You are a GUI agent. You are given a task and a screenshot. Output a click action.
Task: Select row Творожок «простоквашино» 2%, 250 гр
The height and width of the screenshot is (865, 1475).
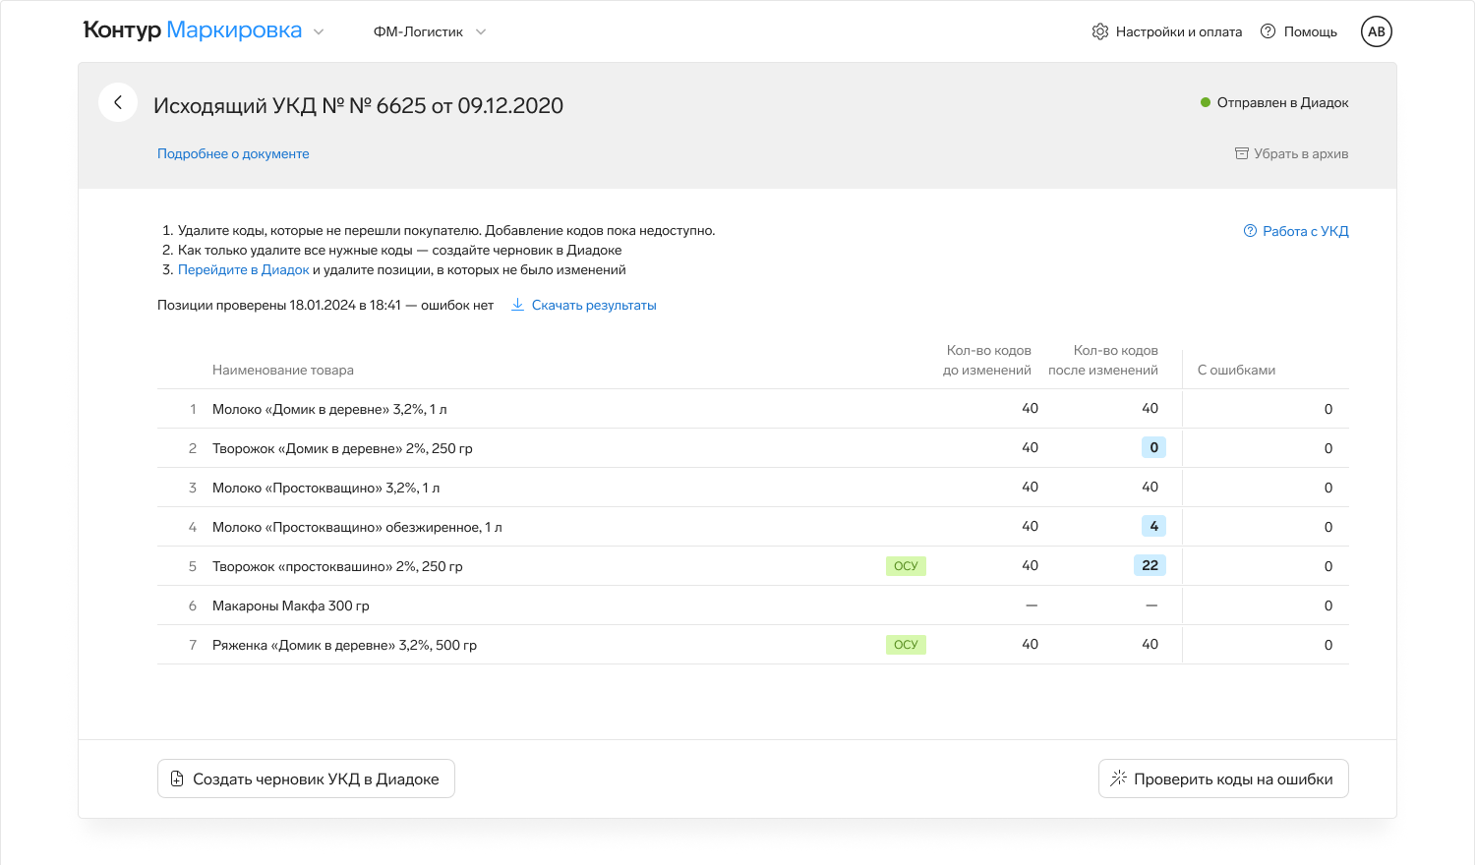(x=752, y=566)
